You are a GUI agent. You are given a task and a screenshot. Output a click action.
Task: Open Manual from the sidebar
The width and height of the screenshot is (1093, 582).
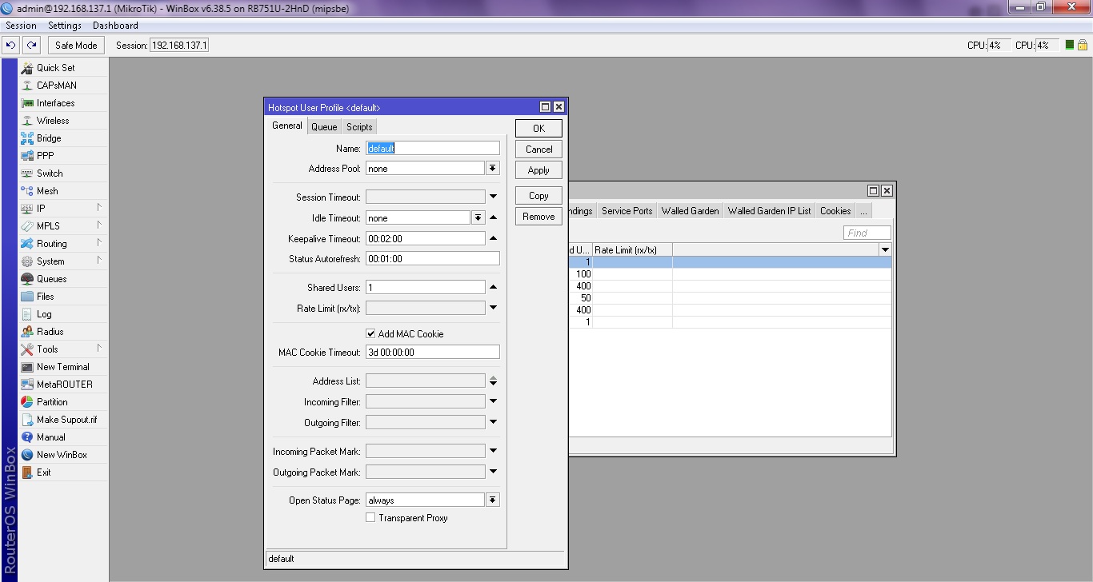62,437
